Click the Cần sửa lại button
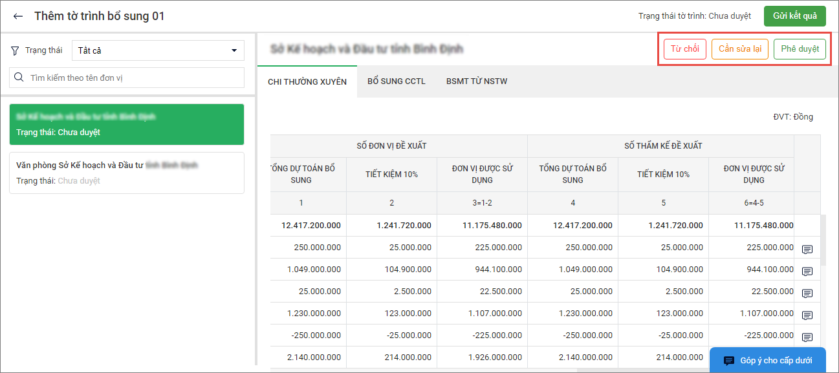Viewport: 839px width, 373px height. coord(739,49)
